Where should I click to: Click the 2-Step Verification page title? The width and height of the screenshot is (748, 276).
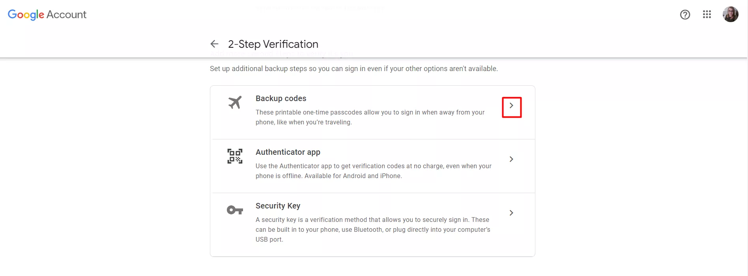click(x=273, y=44)
